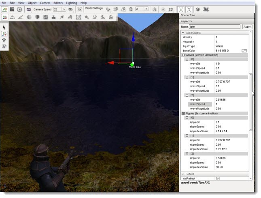
Task: Toggle the terrain snap icon
Action: coord(123,9)
